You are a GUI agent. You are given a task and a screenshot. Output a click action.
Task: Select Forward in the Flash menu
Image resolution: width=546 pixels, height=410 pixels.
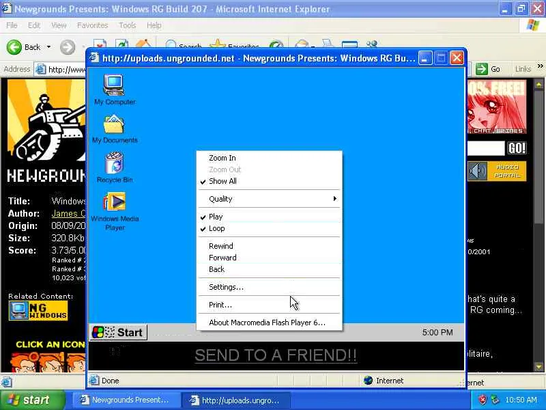(x=269, y=258)
